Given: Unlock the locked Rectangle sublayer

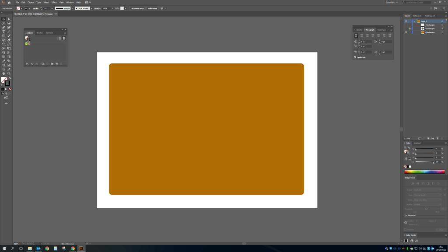Looking at the screenshot, I should (x=409, y=28).
